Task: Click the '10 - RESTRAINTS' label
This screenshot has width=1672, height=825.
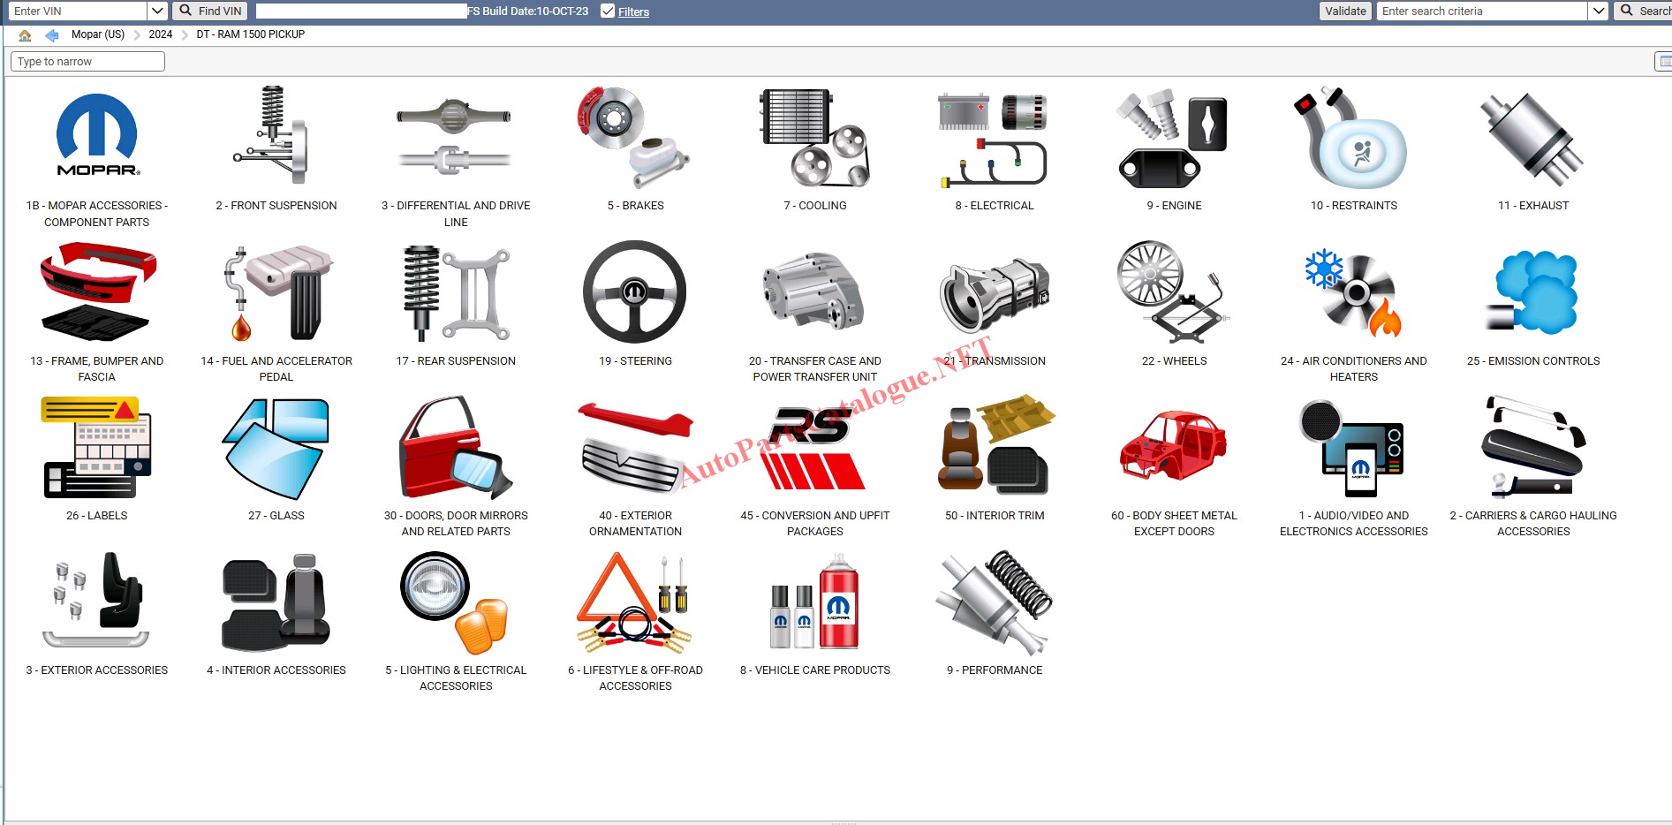Action: click(1354, 206)
